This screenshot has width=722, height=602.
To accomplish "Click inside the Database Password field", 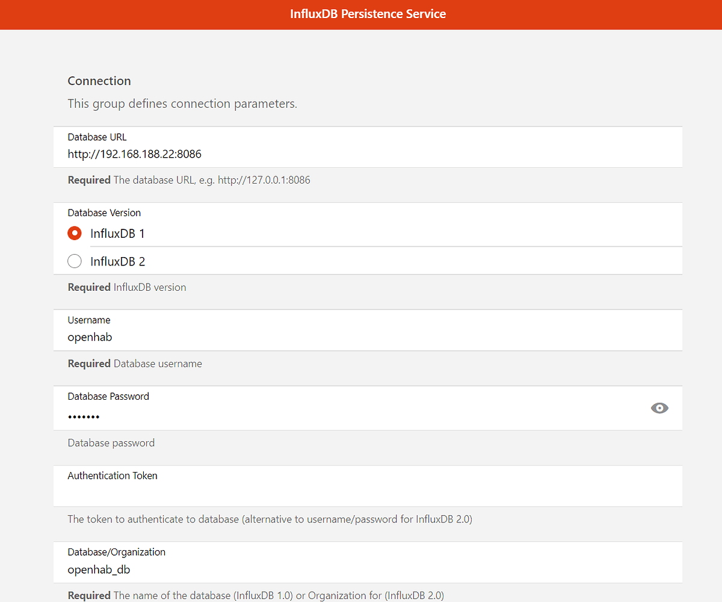I will [x=241, y=416].
